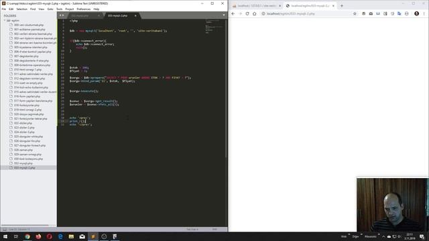
Task: Click the egitim folder icon in Sublime sidebar
Action: [x=8, y=21]
